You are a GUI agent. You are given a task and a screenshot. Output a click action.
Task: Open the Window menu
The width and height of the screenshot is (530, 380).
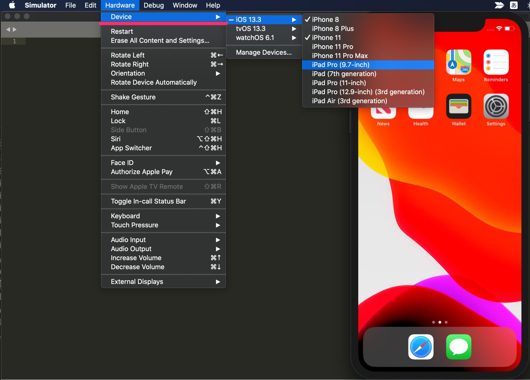(x=185, y=5)
